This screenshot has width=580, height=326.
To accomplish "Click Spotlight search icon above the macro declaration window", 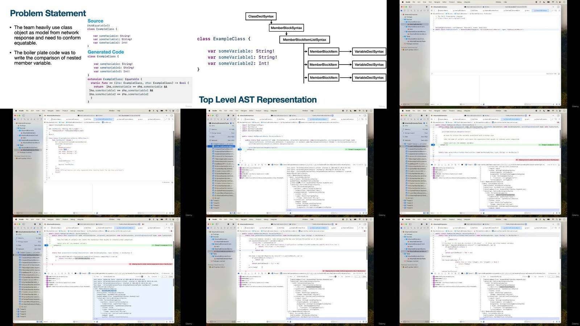I will click(x=557, y=2).
